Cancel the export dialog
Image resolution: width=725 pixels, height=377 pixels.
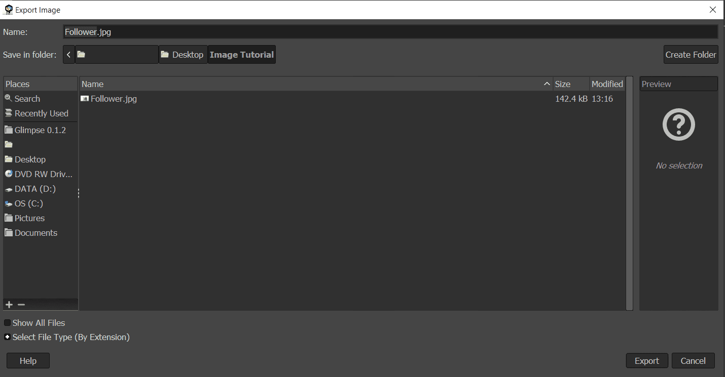coord(693,361)
